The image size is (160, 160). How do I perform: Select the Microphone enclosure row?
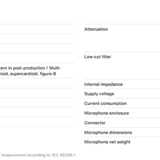[x=122, y=113]
